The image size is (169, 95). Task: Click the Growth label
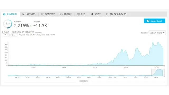(x=18, y=22)
